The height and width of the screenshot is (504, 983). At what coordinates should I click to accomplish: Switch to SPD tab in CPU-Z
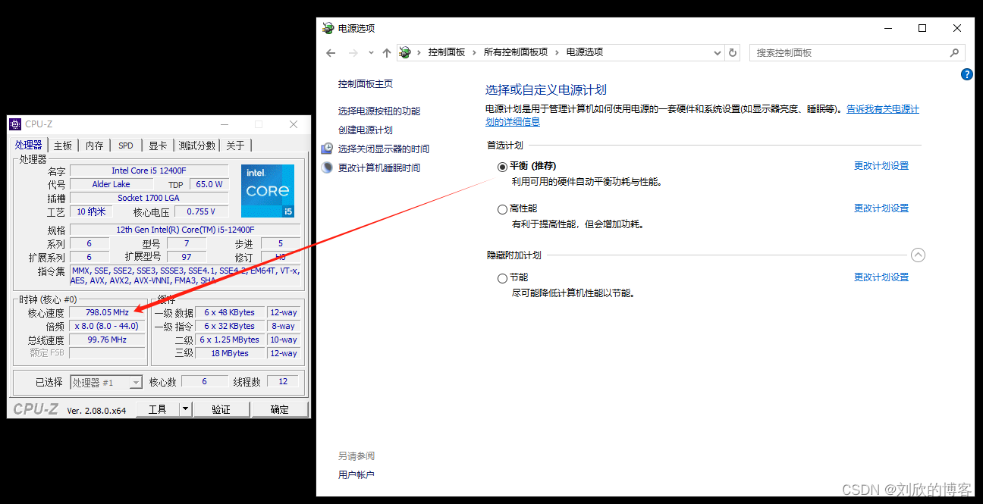(125, 146)
